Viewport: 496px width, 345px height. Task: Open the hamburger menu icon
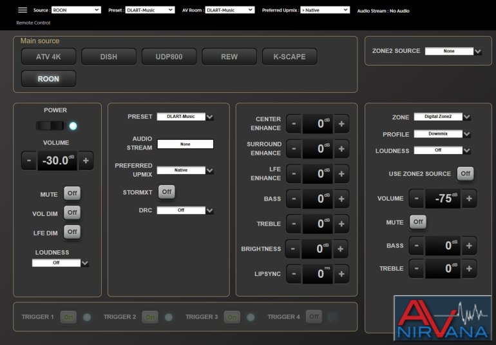(23, 10)
